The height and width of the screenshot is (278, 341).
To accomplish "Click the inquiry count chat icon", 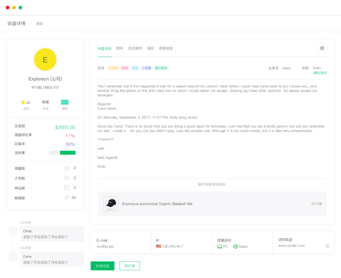I will coord(67,168).
